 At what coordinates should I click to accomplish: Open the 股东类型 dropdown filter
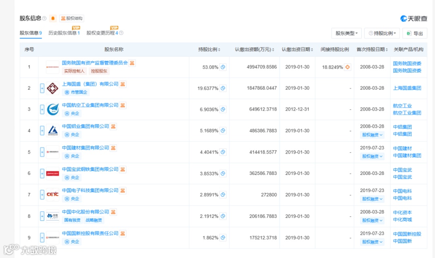pos(346,33)
